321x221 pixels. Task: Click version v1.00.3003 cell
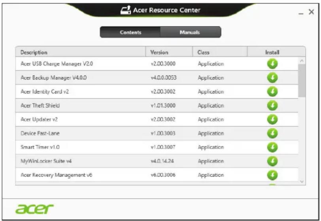tap(163, 133)
